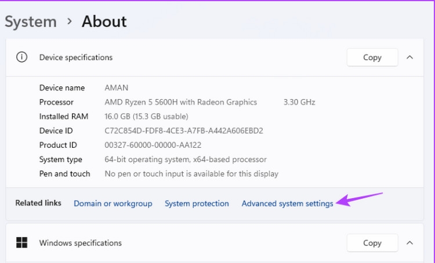Image resolution: width=435 pixels, height=263 pixels.
Task: Click the Windows specifications header text
Action: [81, 243]
